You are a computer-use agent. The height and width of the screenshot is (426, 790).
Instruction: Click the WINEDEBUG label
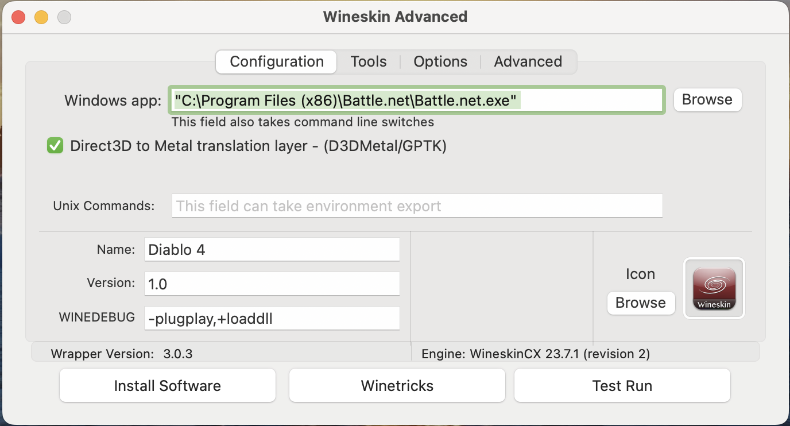[x=97, y=317]
